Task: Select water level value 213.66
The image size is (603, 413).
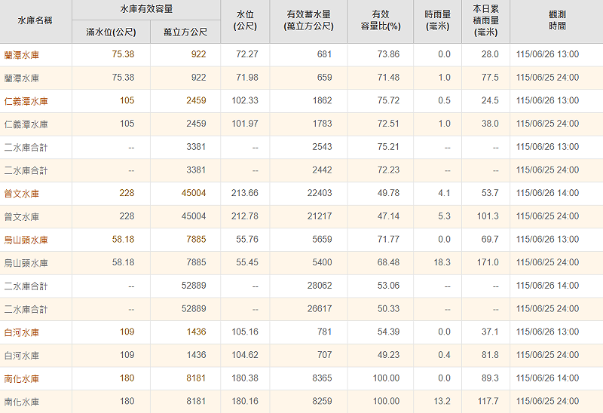Action: pos(245,193)
